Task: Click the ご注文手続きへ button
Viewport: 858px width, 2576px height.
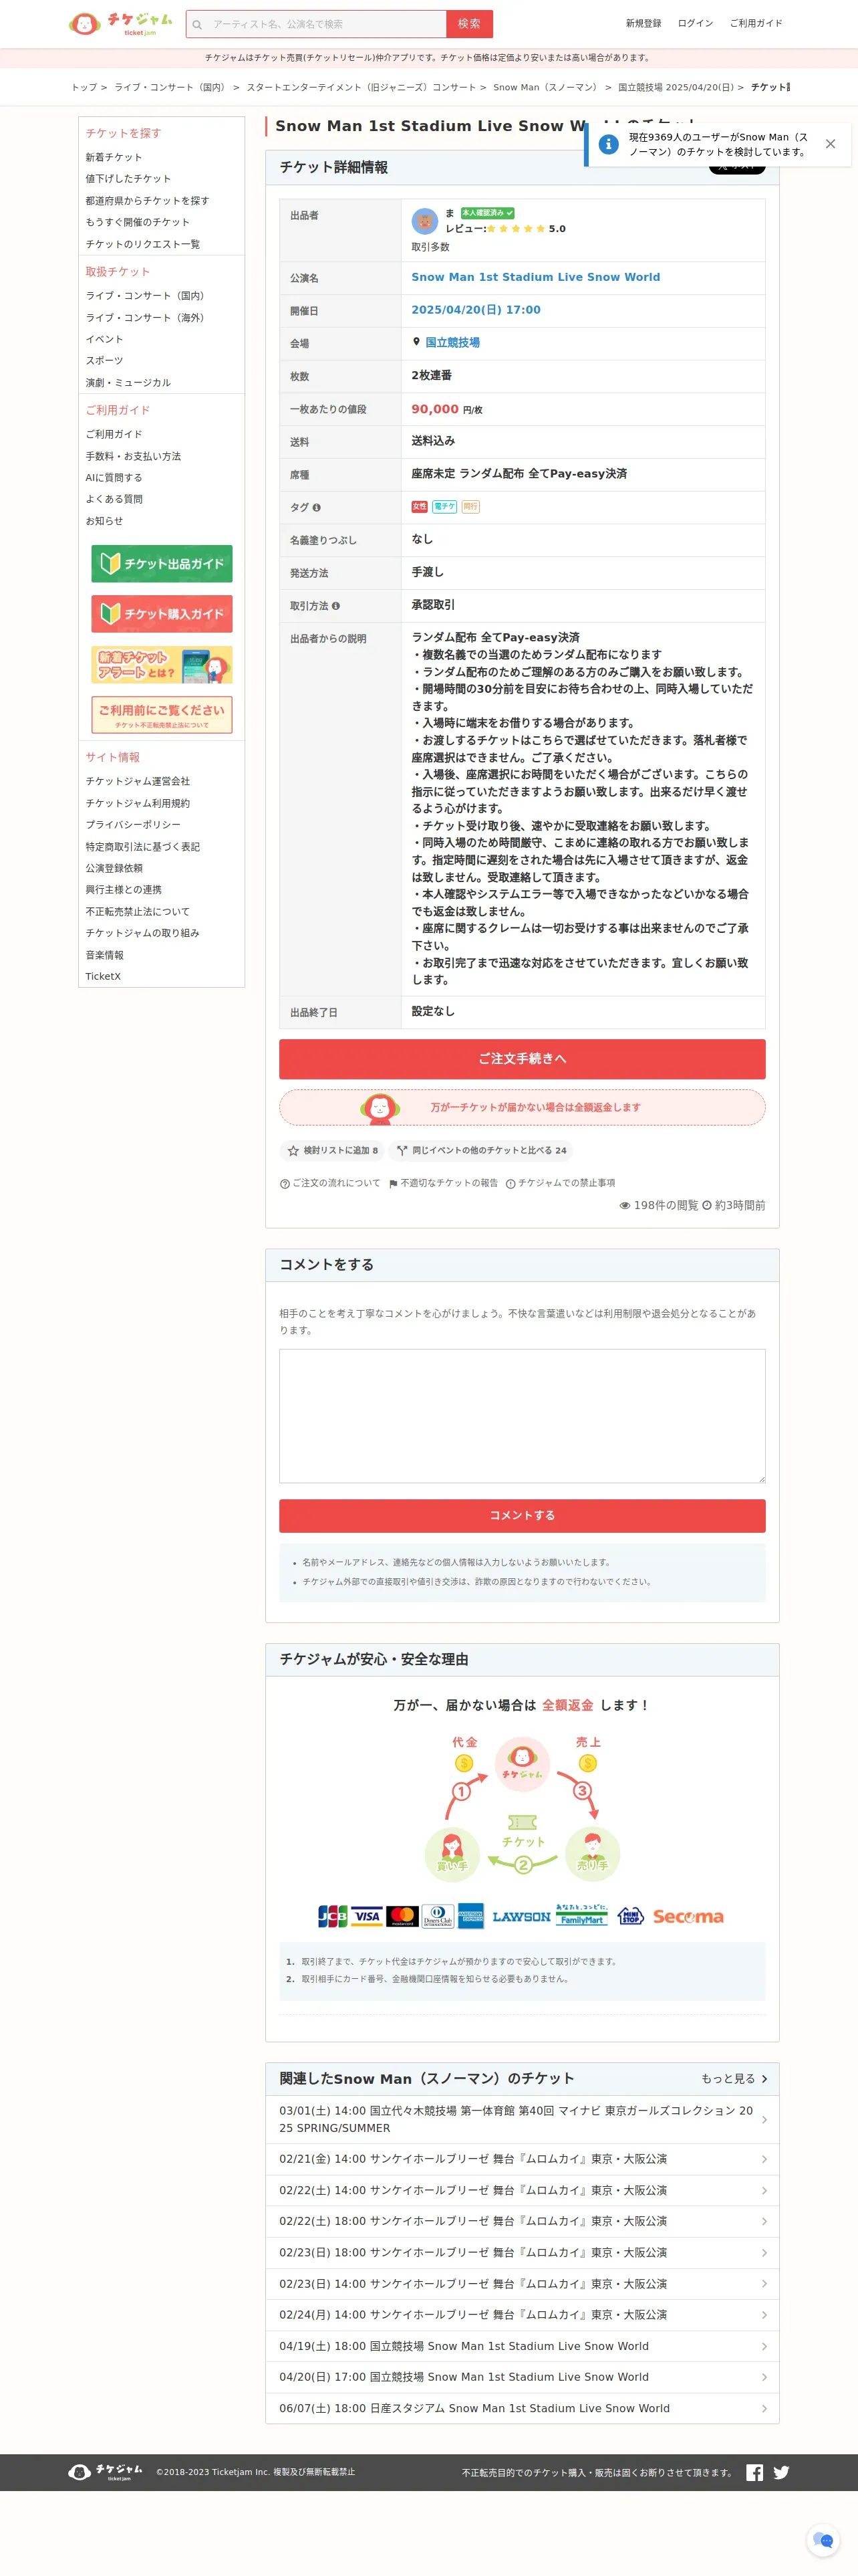Action: coord(523,1059)
